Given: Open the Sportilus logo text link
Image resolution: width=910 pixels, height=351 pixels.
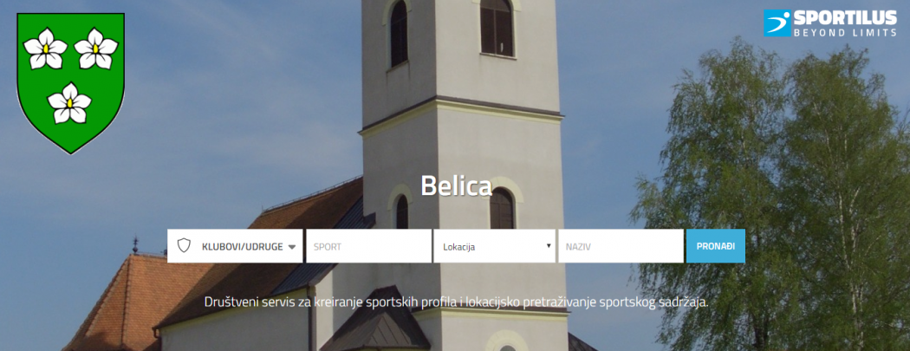Looking at the screenshot, I should coord(844,18).
